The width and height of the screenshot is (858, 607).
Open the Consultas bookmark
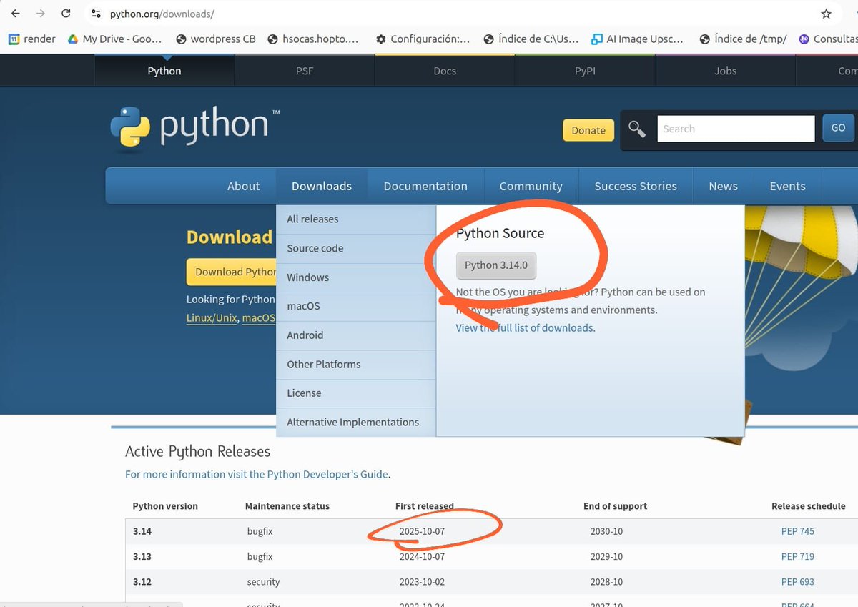tap(828, 39)
